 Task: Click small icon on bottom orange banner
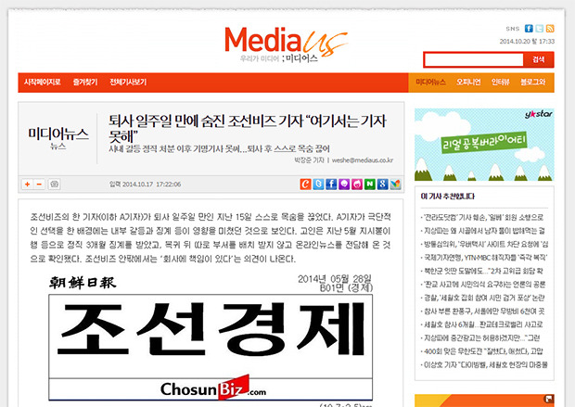tap(549, 399)
